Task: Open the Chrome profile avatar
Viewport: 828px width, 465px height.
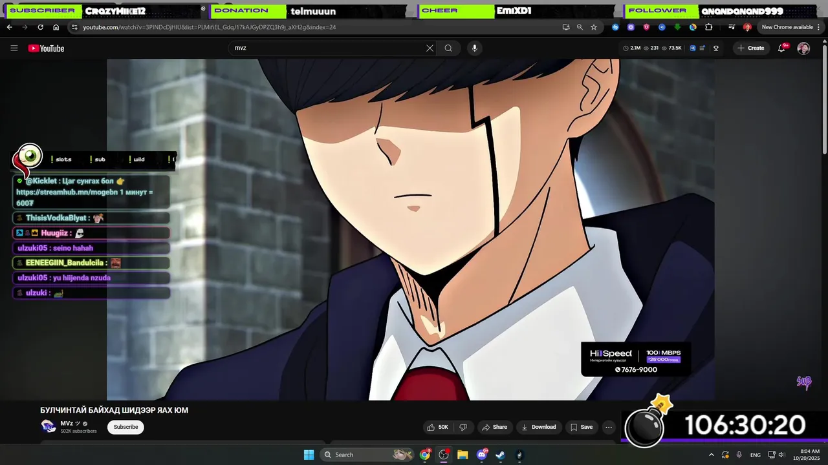Action: point(747,27)
